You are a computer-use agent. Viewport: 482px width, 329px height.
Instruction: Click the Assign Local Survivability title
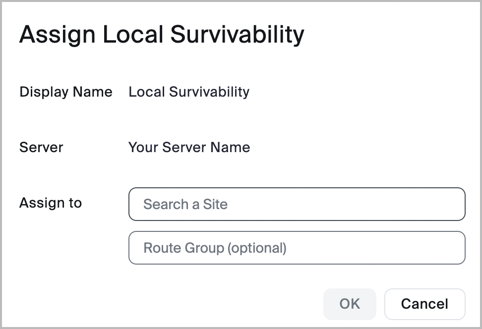coord(162,35)
